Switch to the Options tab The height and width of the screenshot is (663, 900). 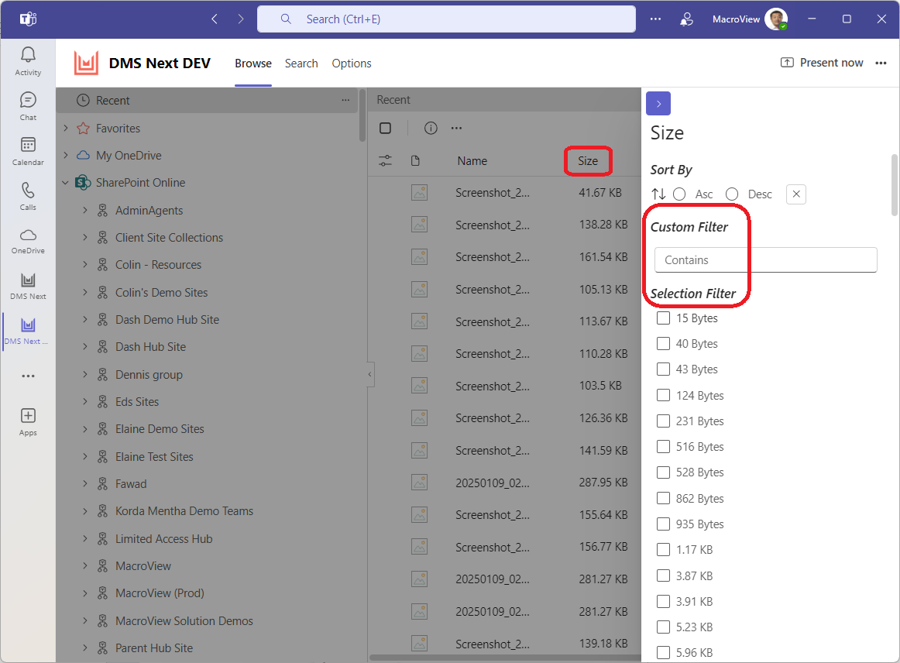tap(352, 64)
